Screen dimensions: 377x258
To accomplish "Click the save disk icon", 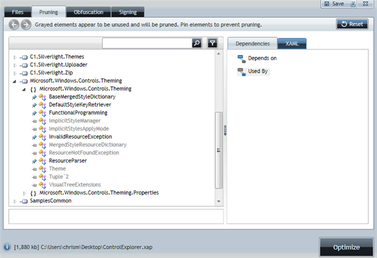I will [327, 3].
